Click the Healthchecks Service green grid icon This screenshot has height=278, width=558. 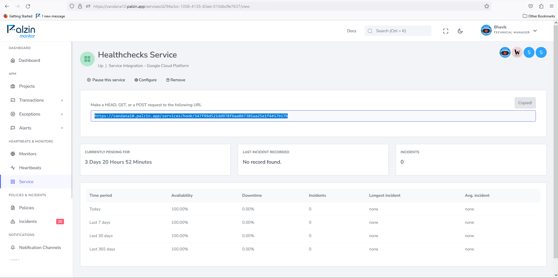pyautogui.click(x=87, y=59)
